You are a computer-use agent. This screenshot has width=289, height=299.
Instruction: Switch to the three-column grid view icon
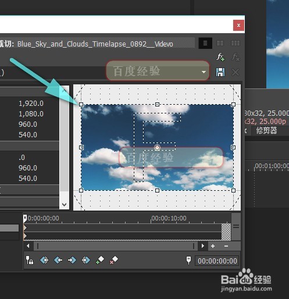236,43
